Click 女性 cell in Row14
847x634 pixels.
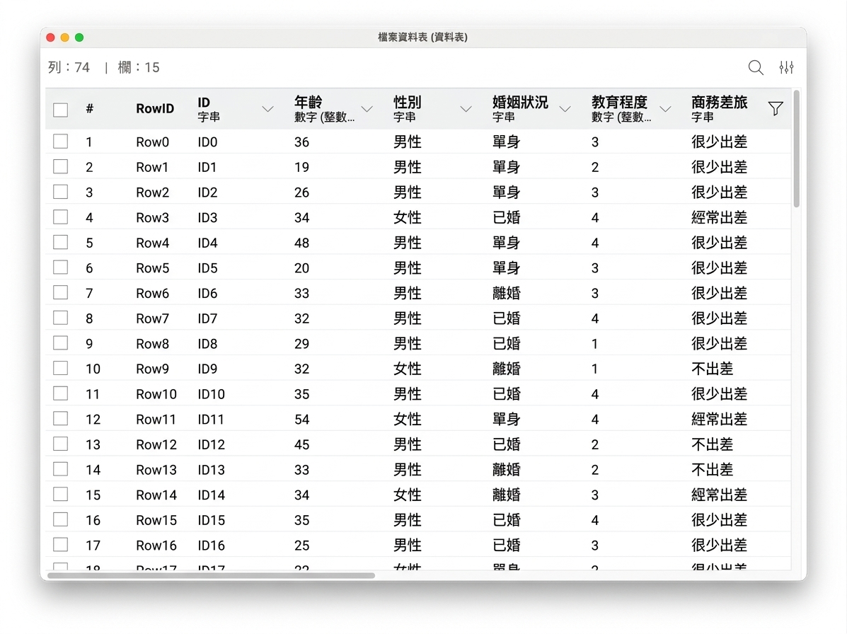coord(408,495)
